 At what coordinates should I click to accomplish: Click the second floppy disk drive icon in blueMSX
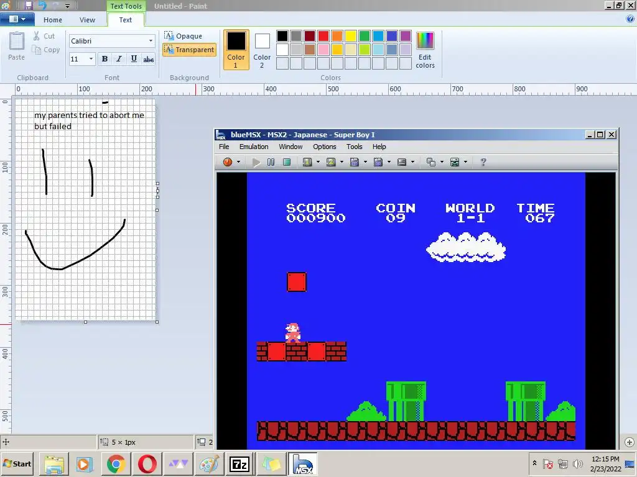[378, 162]
